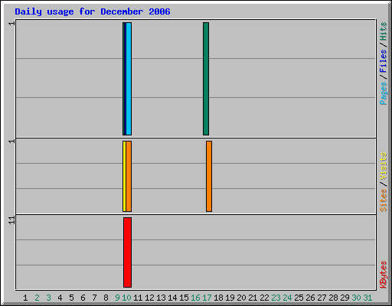Click day label 4 on the axis
The width and height of the screenshot is (392, 306).
click(60, 298)
